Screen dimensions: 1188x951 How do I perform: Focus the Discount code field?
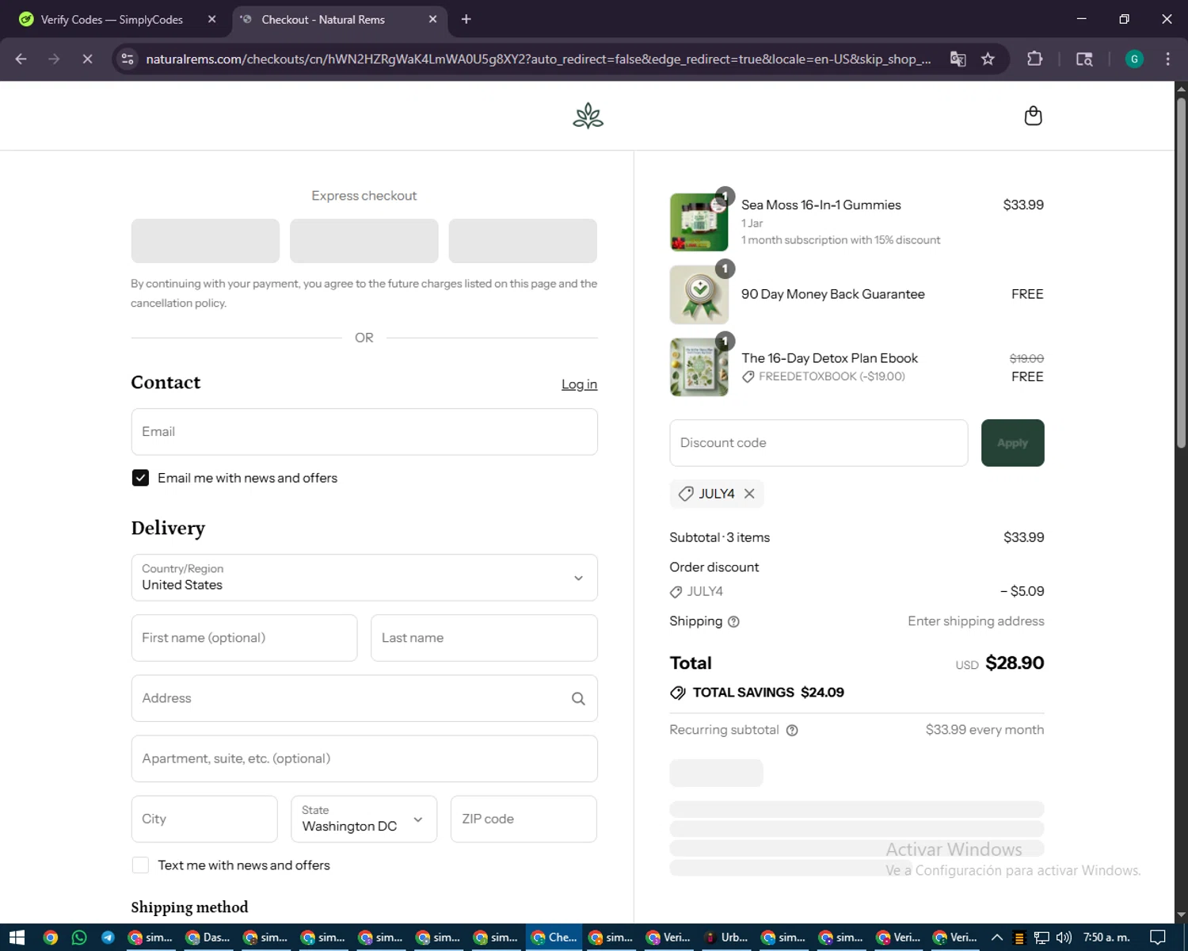click(819, 443)
